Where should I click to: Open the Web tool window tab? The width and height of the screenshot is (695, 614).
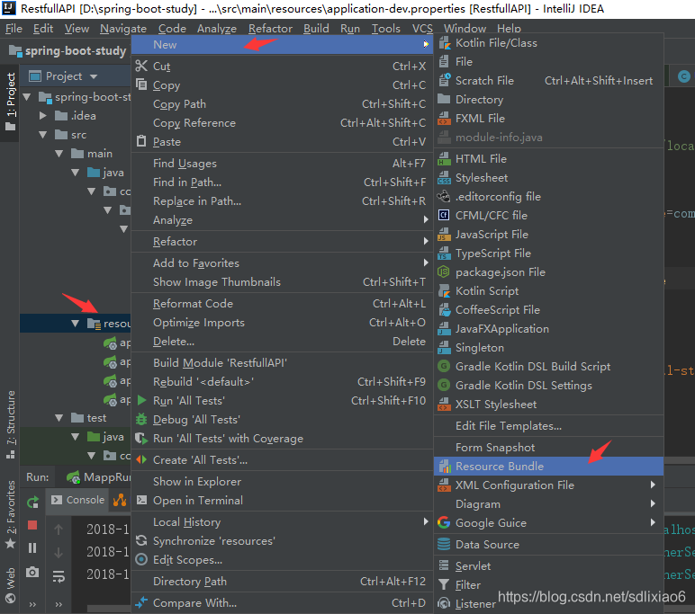pos(11,584)
